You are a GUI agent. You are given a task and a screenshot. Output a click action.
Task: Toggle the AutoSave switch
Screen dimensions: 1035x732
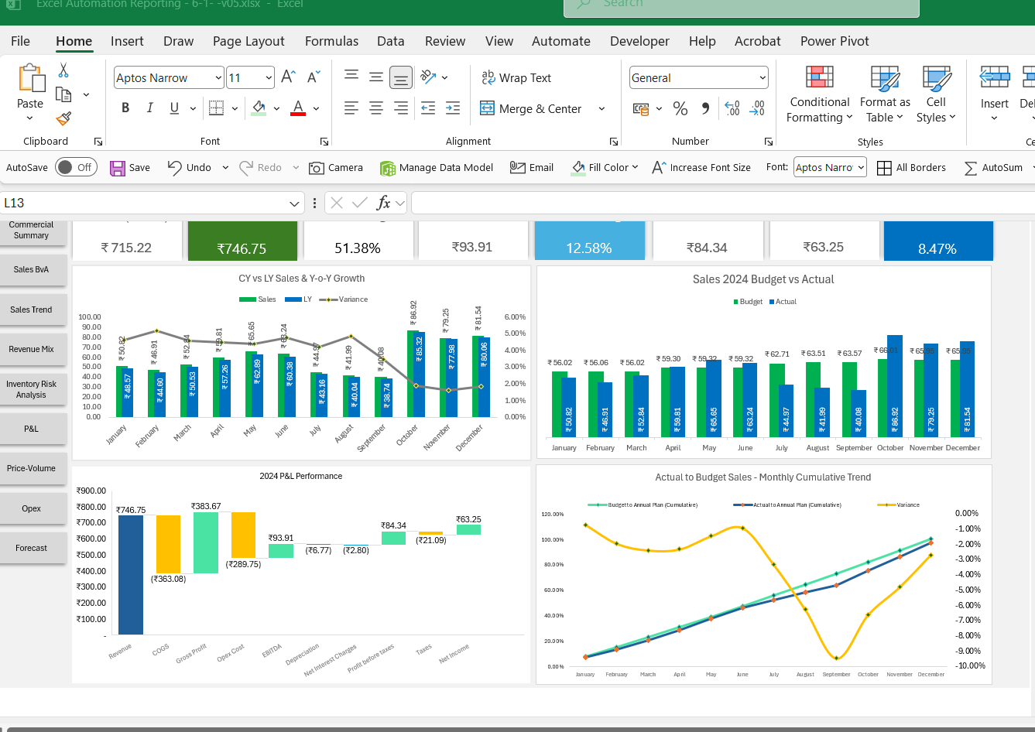coord(76,167)
